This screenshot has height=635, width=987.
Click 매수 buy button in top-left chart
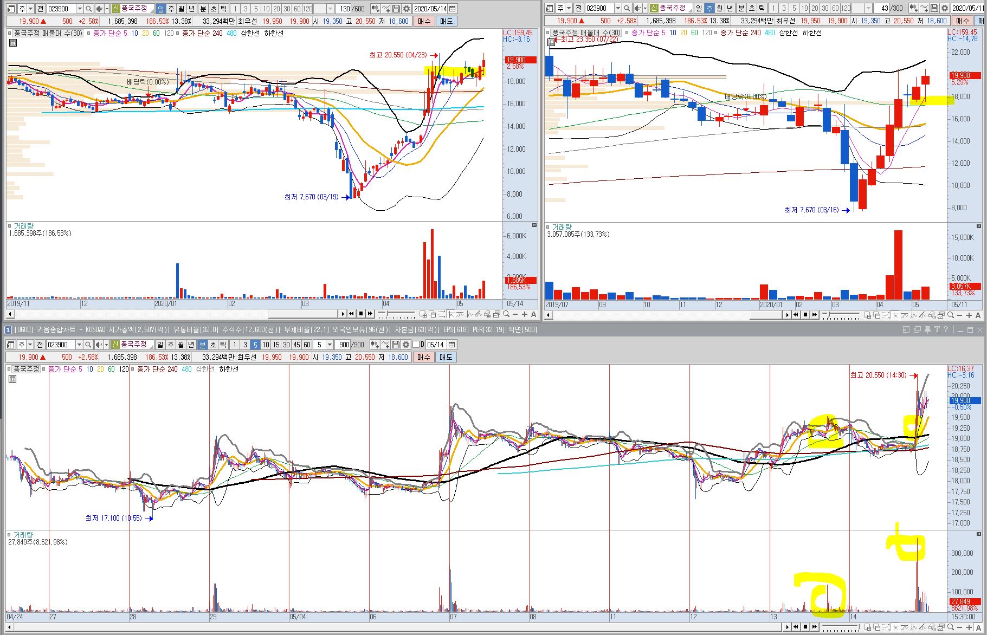(424, 21)
